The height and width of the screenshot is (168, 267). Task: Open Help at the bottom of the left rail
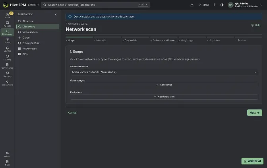[7, 163]
